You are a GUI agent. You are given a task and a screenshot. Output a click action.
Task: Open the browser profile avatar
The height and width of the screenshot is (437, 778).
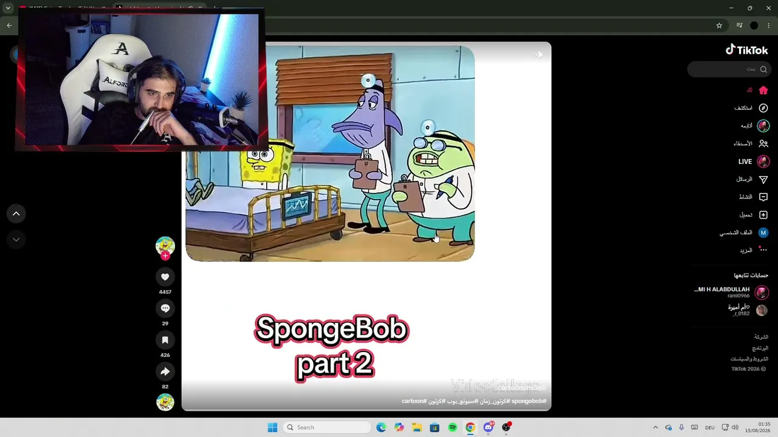(x=754, y=25)
